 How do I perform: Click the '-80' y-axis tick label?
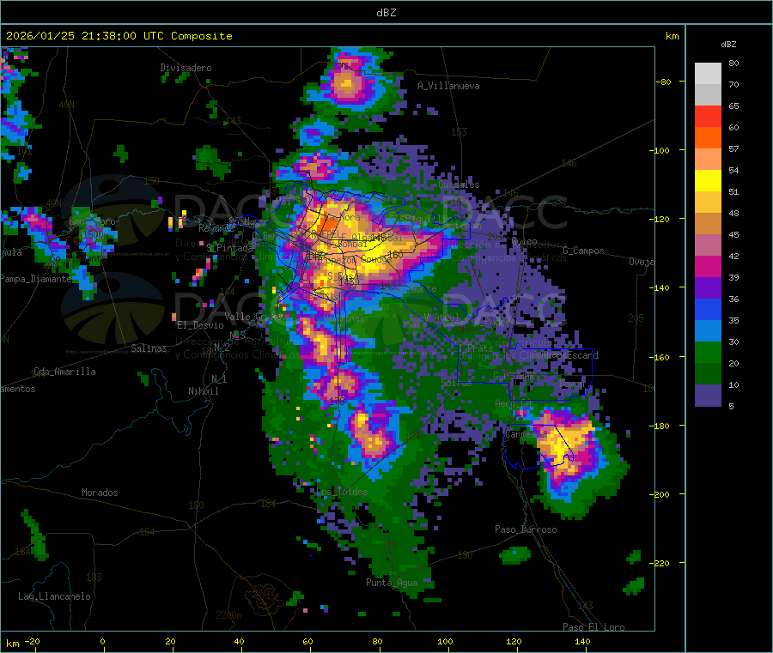pyautogui.click(x=664, y=82)
